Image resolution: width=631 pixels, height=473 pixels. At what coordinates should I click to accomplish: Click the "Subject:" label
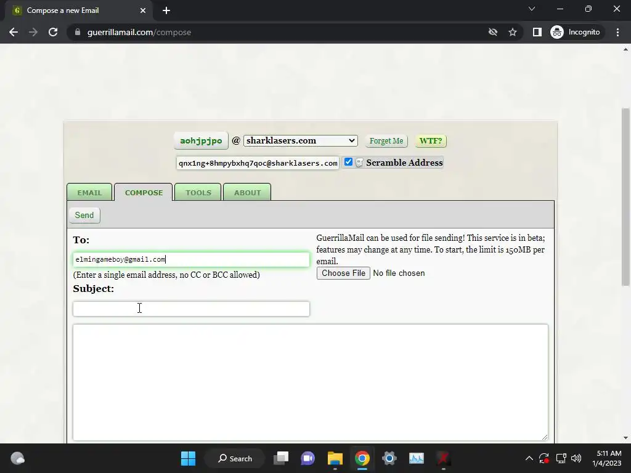pos(94,289)
